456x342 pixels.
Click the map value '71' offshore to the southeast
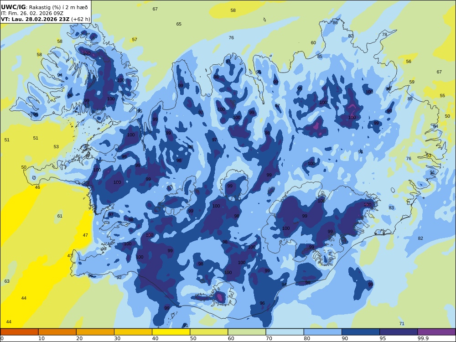click(x=402, y=323)
